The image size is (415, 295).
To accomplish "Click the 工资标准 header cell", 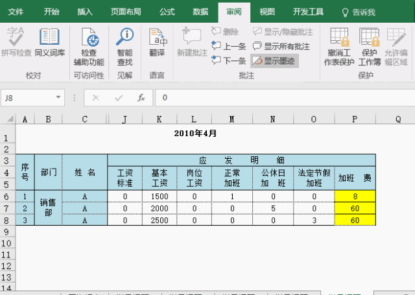I will [125, 178].
